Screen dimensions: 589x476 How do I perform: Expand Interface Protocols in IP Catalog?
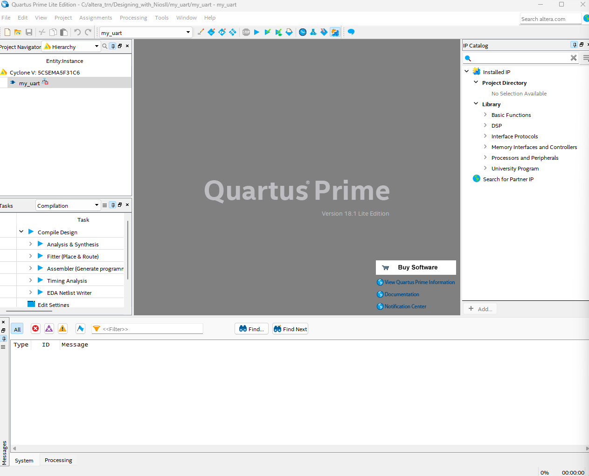point(485,136)
